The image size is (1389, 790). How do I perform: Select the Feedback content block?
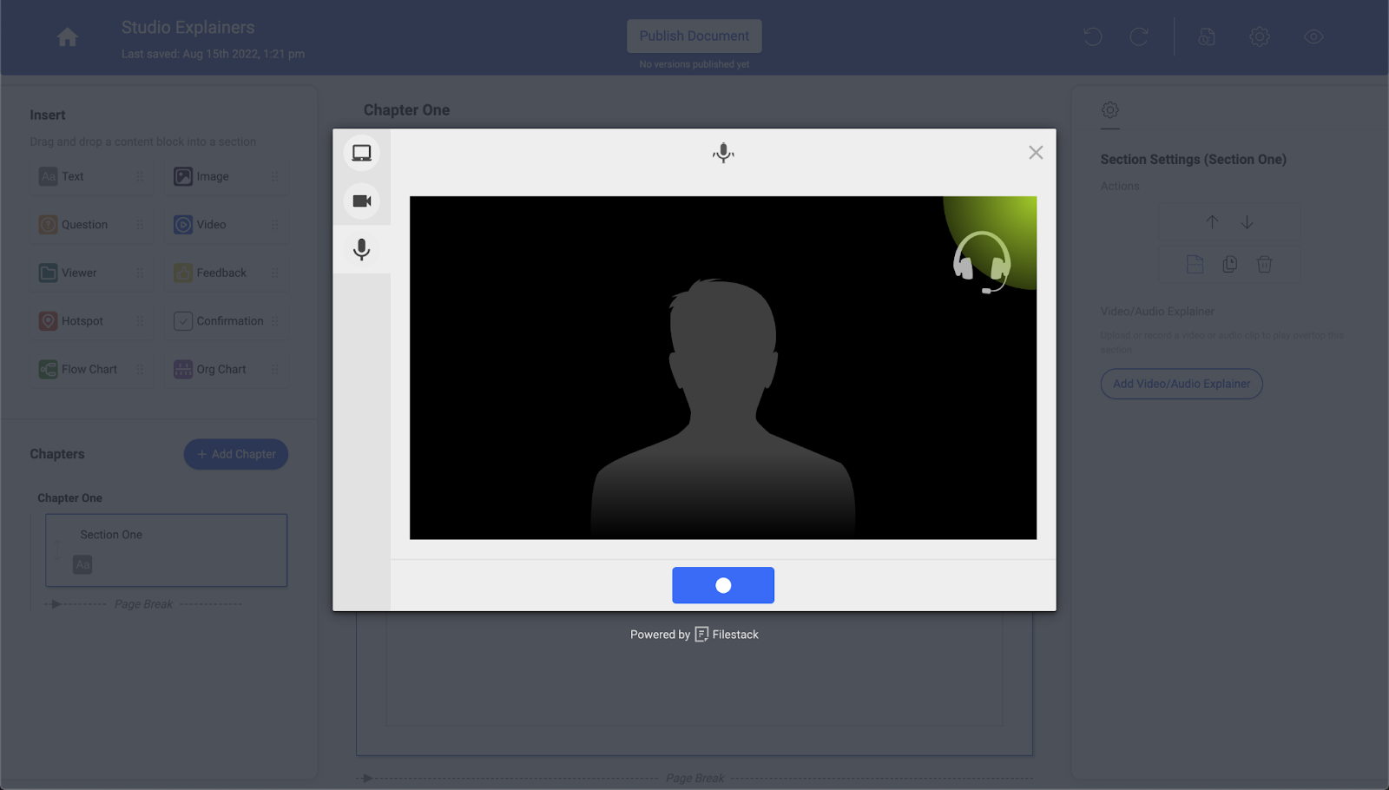[226, 273]
